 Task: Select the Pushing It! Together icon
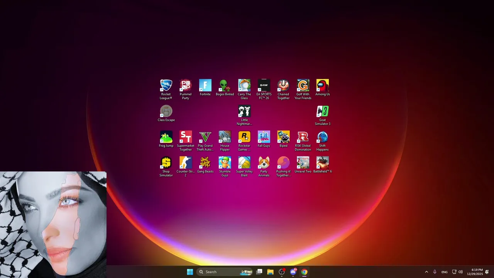click(283, 167)
